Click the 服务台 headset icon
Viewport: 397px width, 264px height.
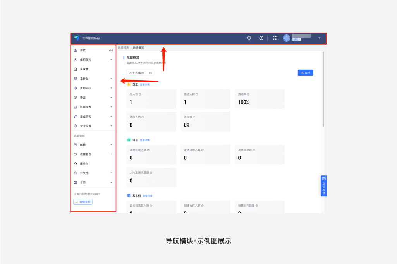(76, 164)
